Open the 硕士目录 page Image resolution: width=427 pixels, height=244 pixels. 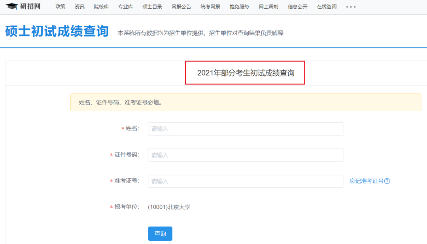[x=152, y=6]
